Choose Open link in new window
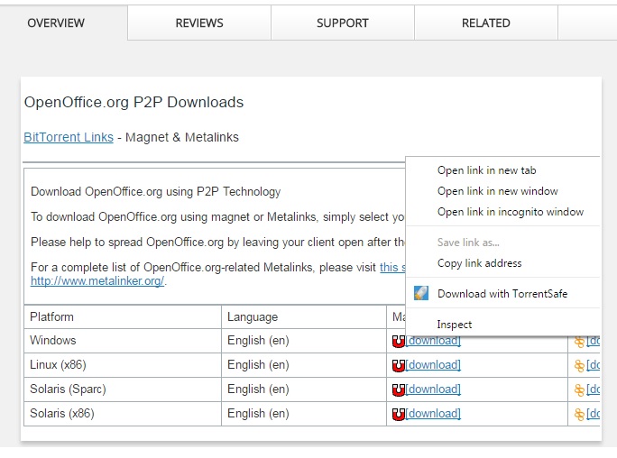 pyautogui.click(x=502, y=191)
